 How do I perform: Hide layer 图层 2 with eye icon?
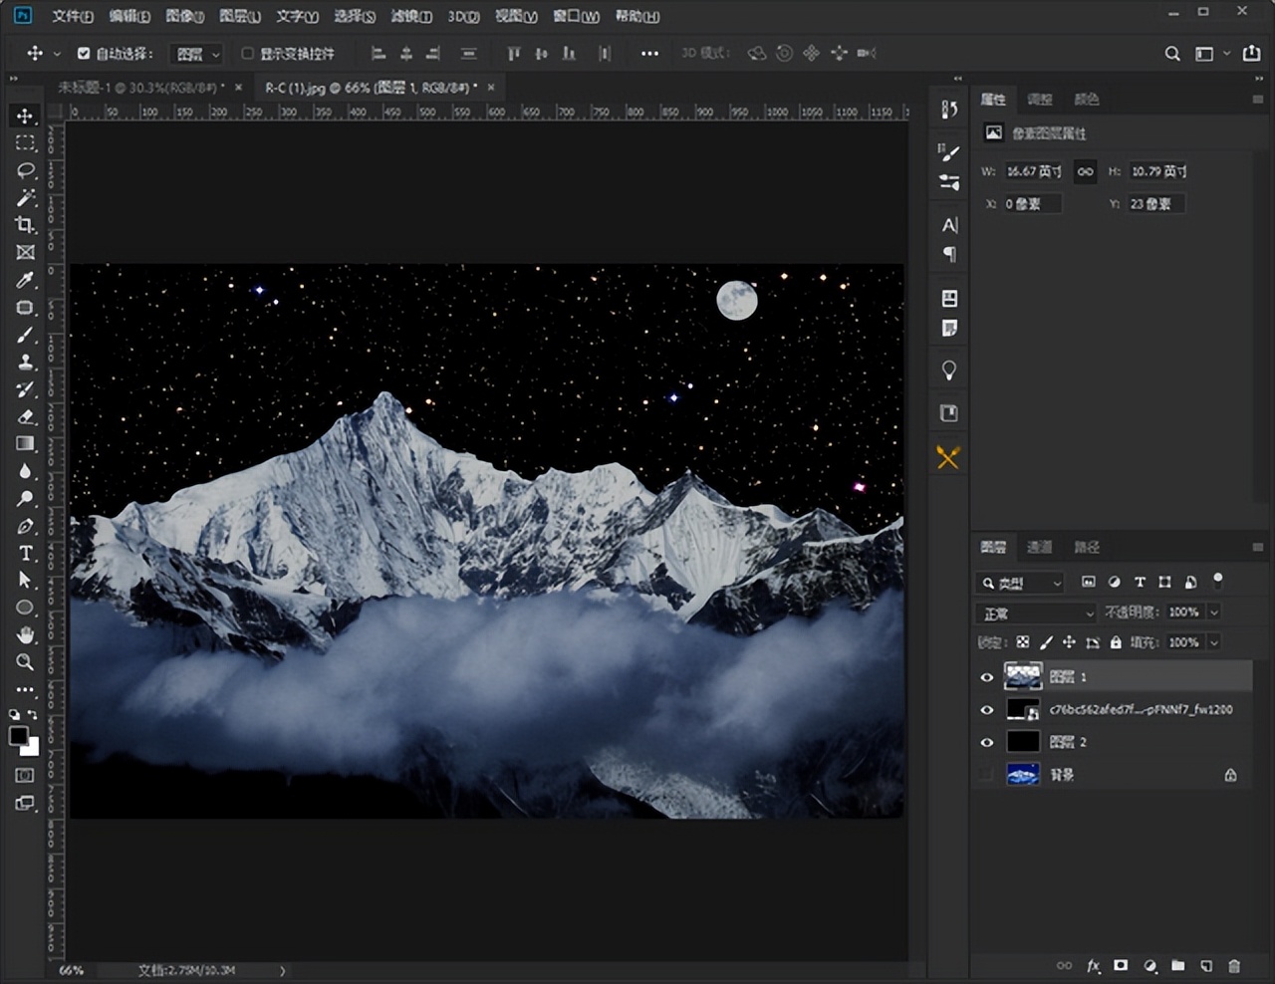click(x=987, y=742)
